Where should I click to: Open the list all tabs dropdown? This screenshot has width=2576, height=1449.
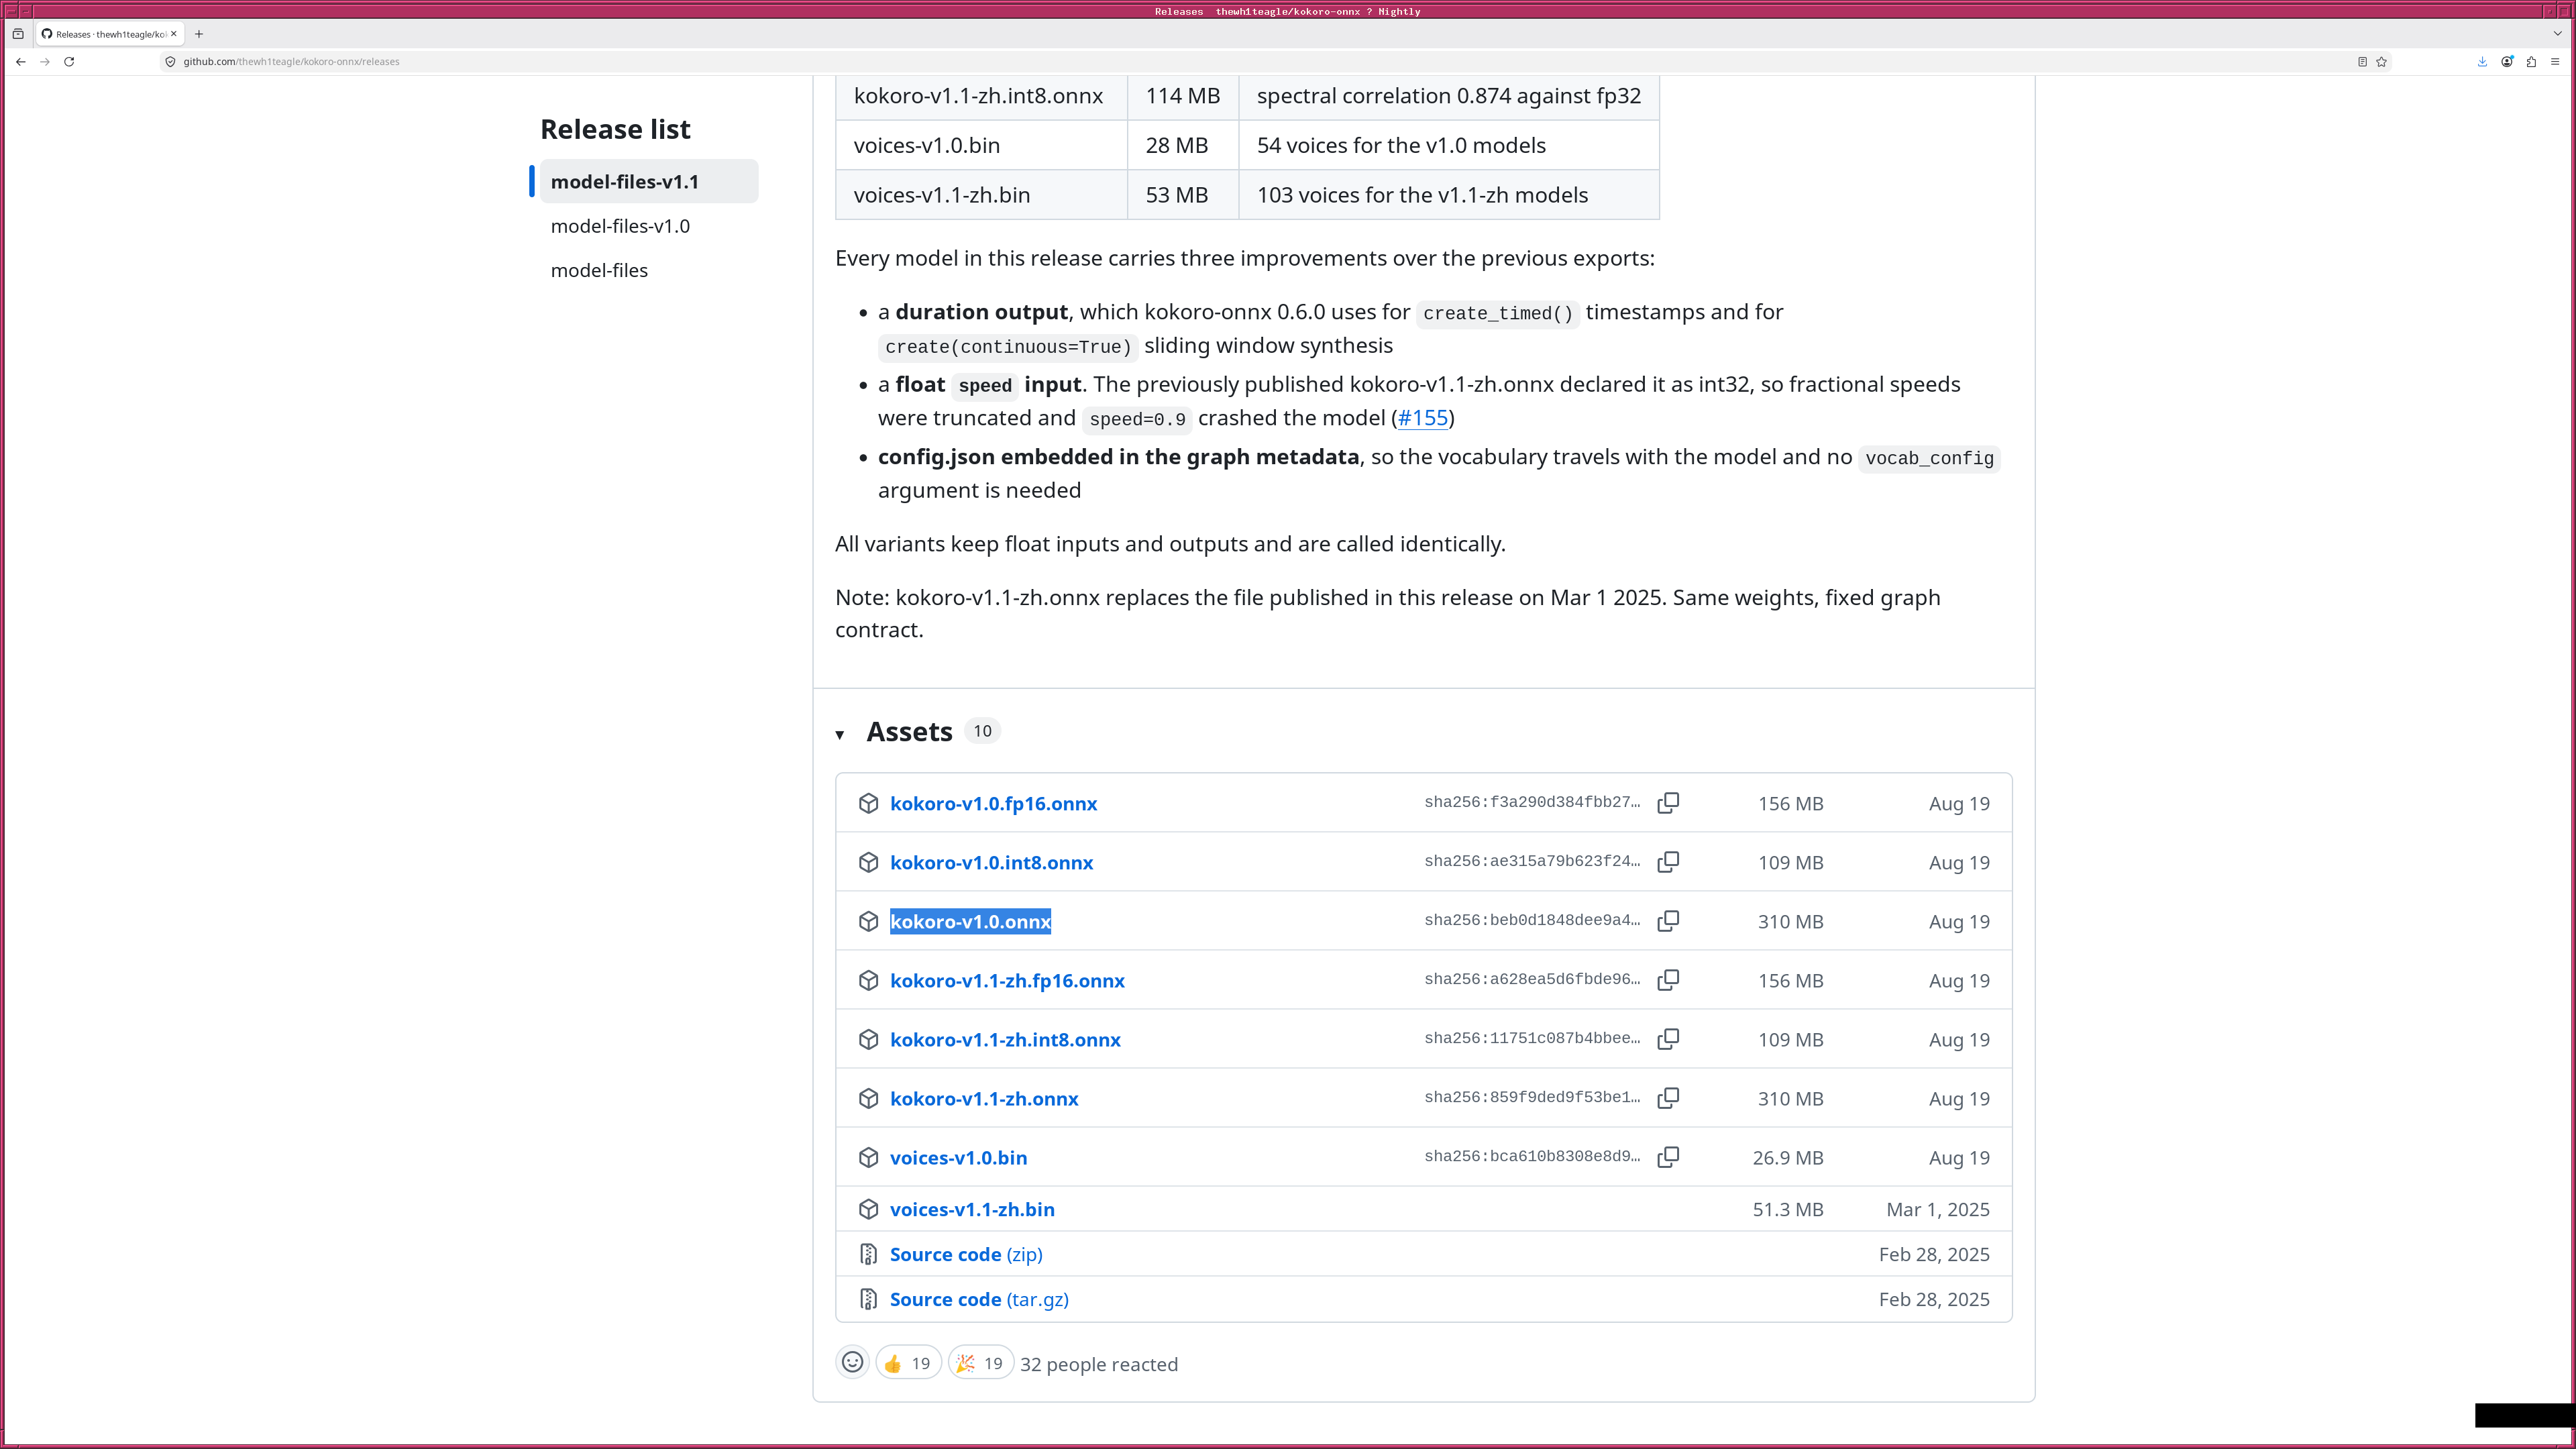coord(2557,34)
